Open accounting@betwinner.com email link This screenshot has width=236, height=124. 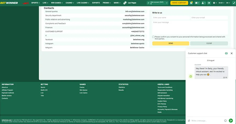click(x=133, y=28)
